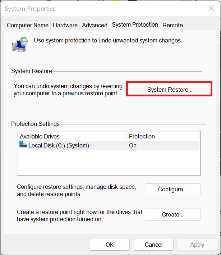Confirm with the OK button
The height and width of the screenshot is (255, 221).
pyautogui.click(x=110, y=245)
